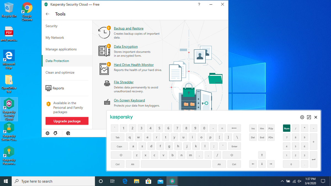Viewport: 331px width, 186px height.
Task: Select the Hard Drive Health Monitor icon
Action: pos(104,68)
